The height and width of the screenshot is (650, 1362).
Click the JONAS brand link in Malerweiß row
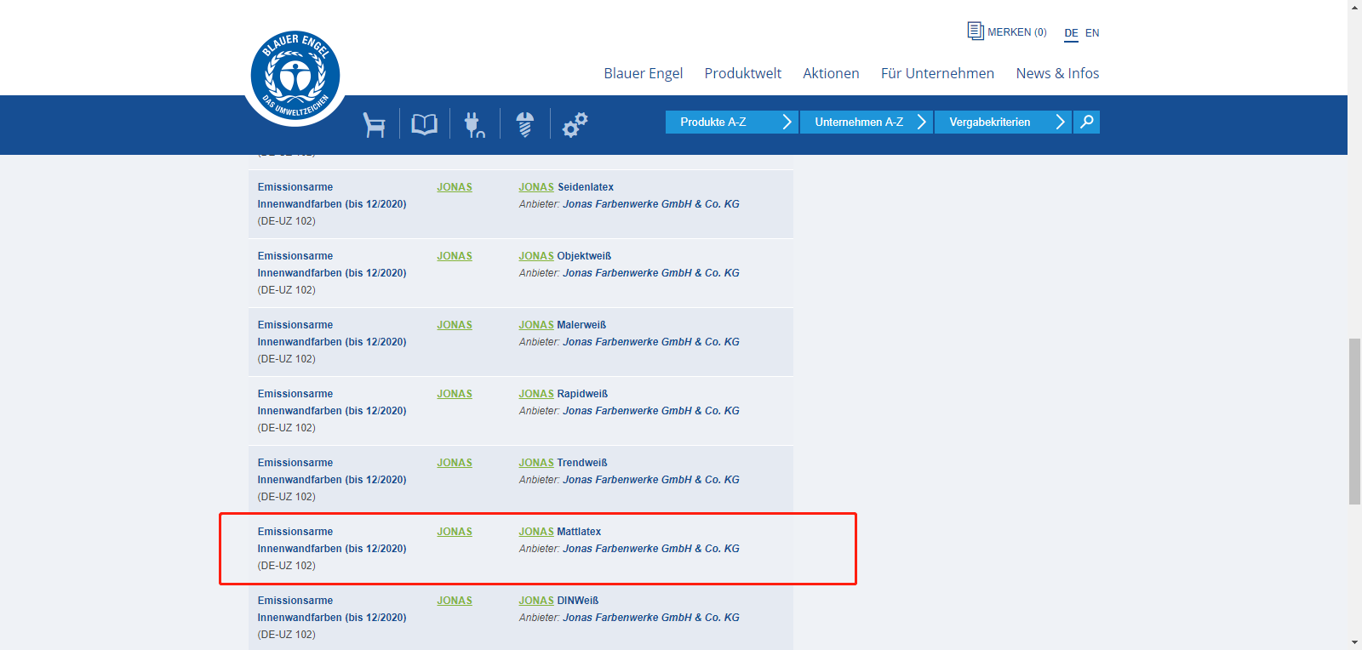pos(455,325)
